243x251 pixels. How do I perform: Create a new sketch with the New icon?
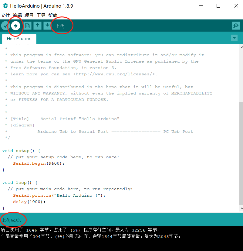(x=28, y=26)
